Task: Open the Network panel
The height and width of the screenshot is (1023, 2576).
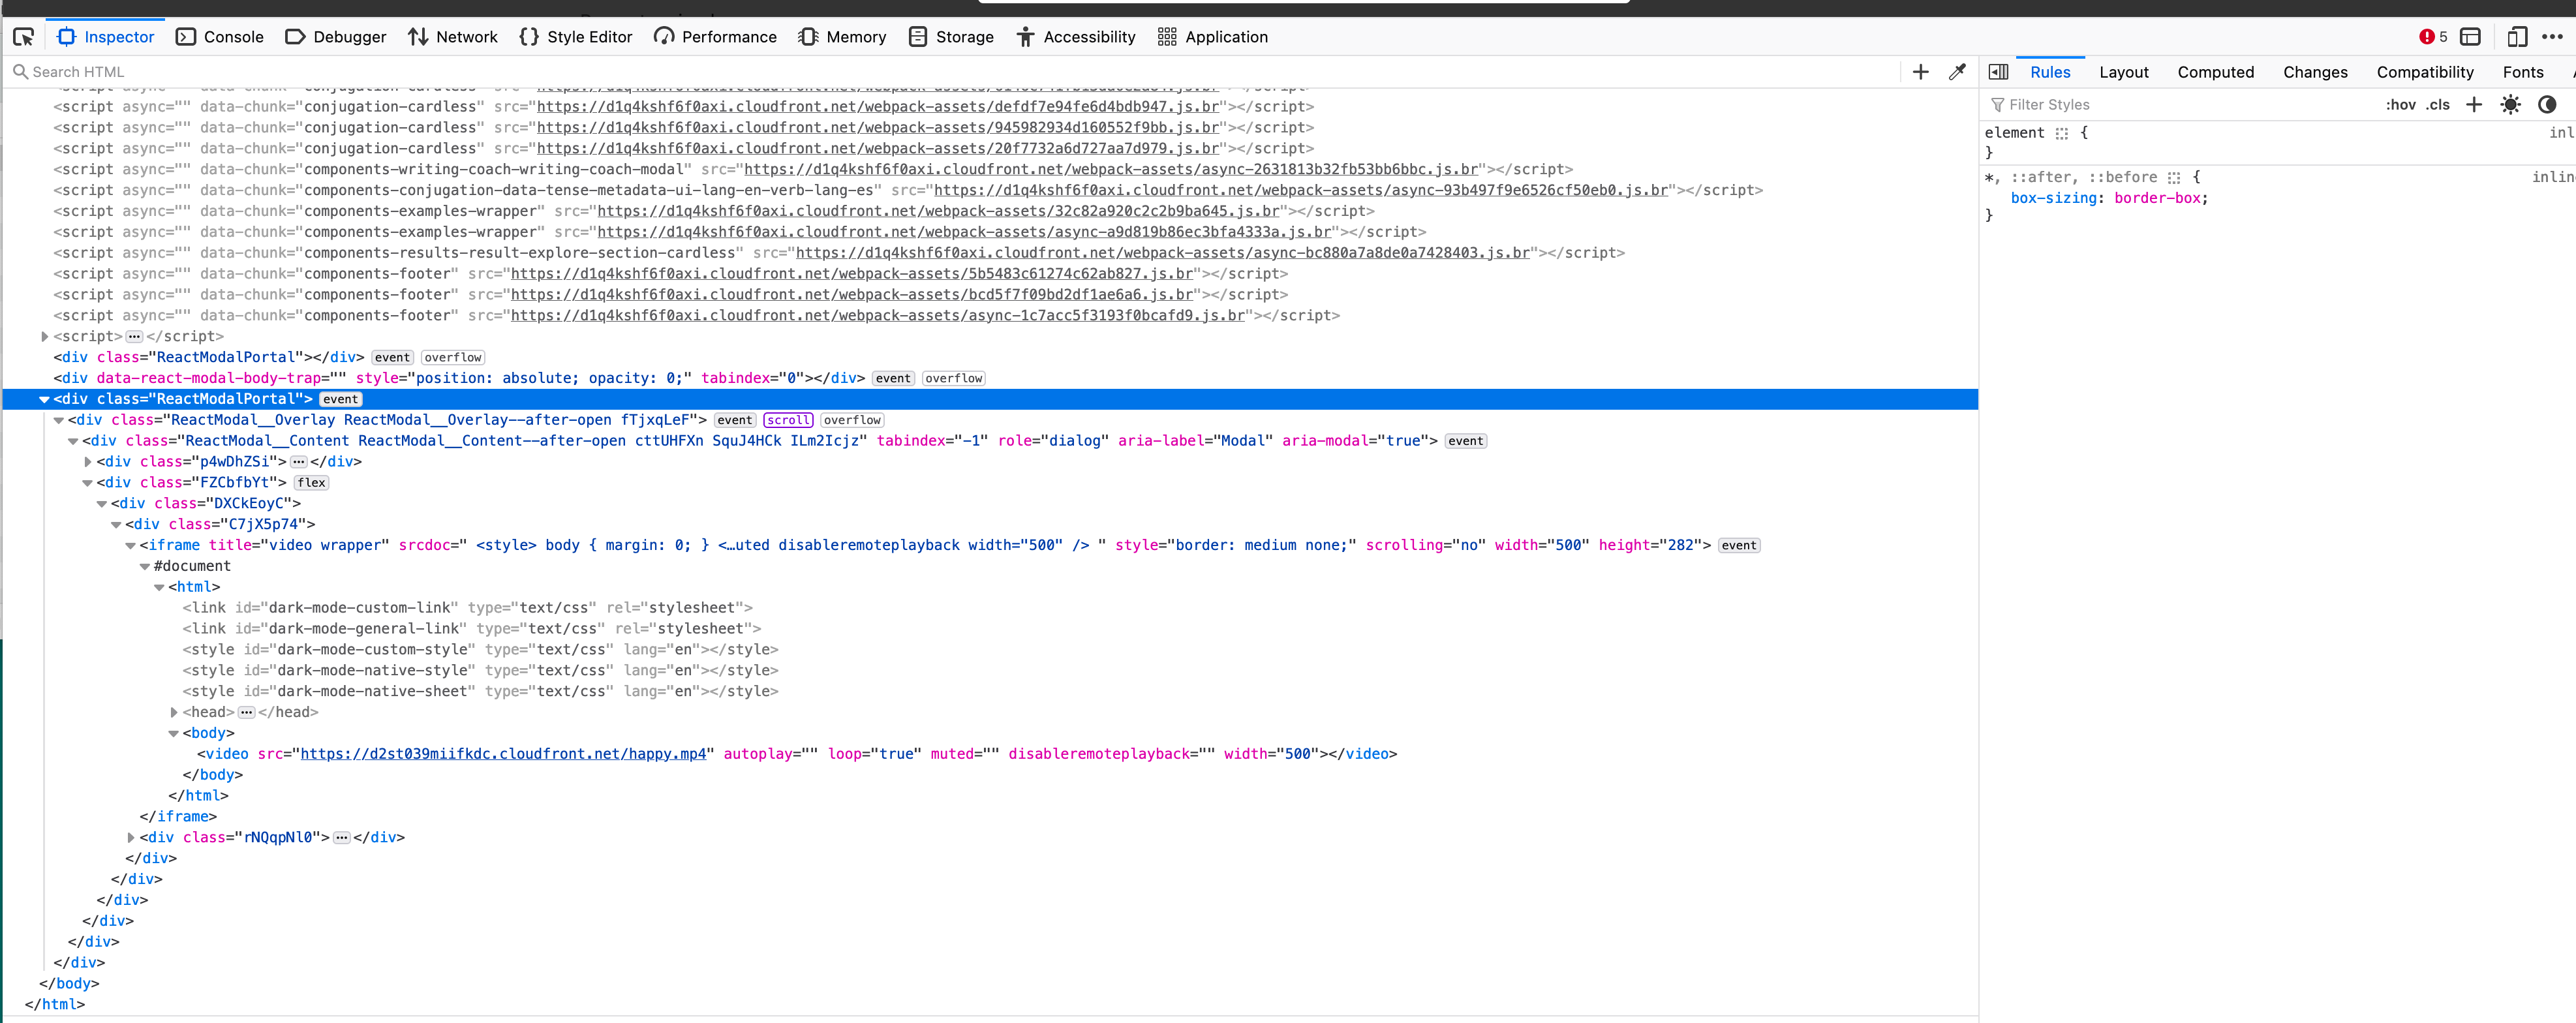Action: coord(455,36)
